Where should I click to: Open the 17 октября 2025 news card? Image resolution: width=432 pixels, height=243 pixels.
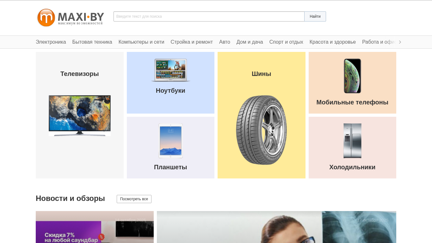pos(276,227)
